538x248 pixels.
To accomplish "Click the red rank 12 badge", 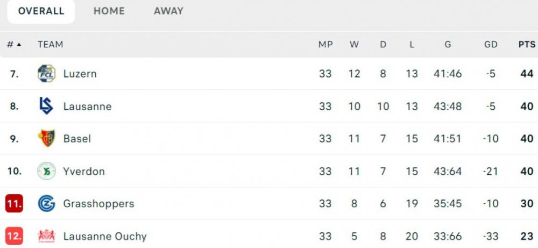I will (14, 236).
